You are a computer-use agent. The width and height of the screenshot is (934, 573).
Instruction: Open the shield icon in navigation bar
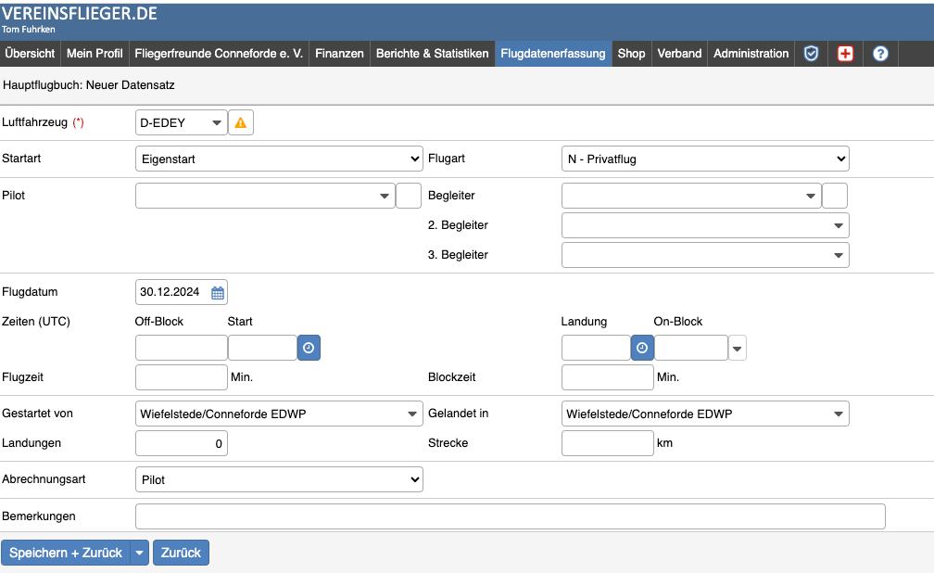[811, 54]
